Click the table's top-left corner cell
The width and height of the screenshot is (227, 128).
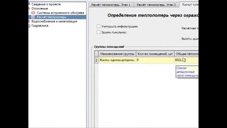point(96,54)
